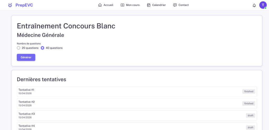
Task: Click the draft badge on Tentative #3
Action: click(x=250, y=116)
